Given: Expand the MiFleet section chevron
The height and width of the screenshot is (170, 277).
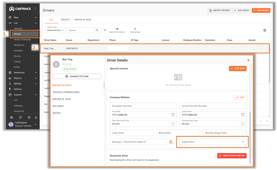Looking at the screenshot, I should [x=36, y=84].
